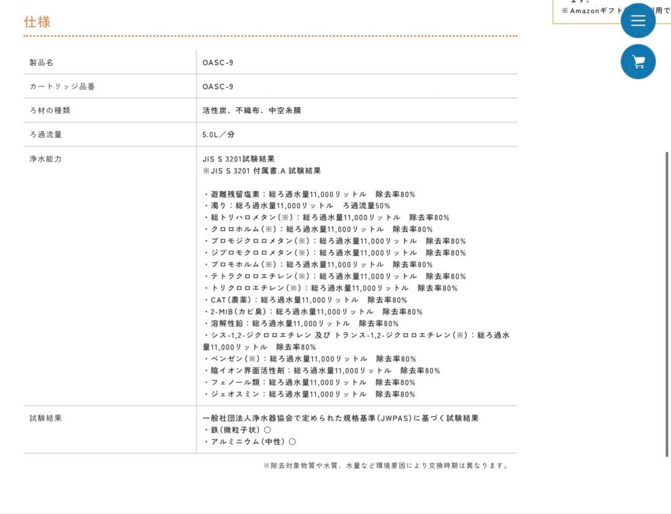The width and height of the screenshot is (671, 514).
Task: Click the OASC-9 value beside カートリッジ品番
Action: [218, 86]
